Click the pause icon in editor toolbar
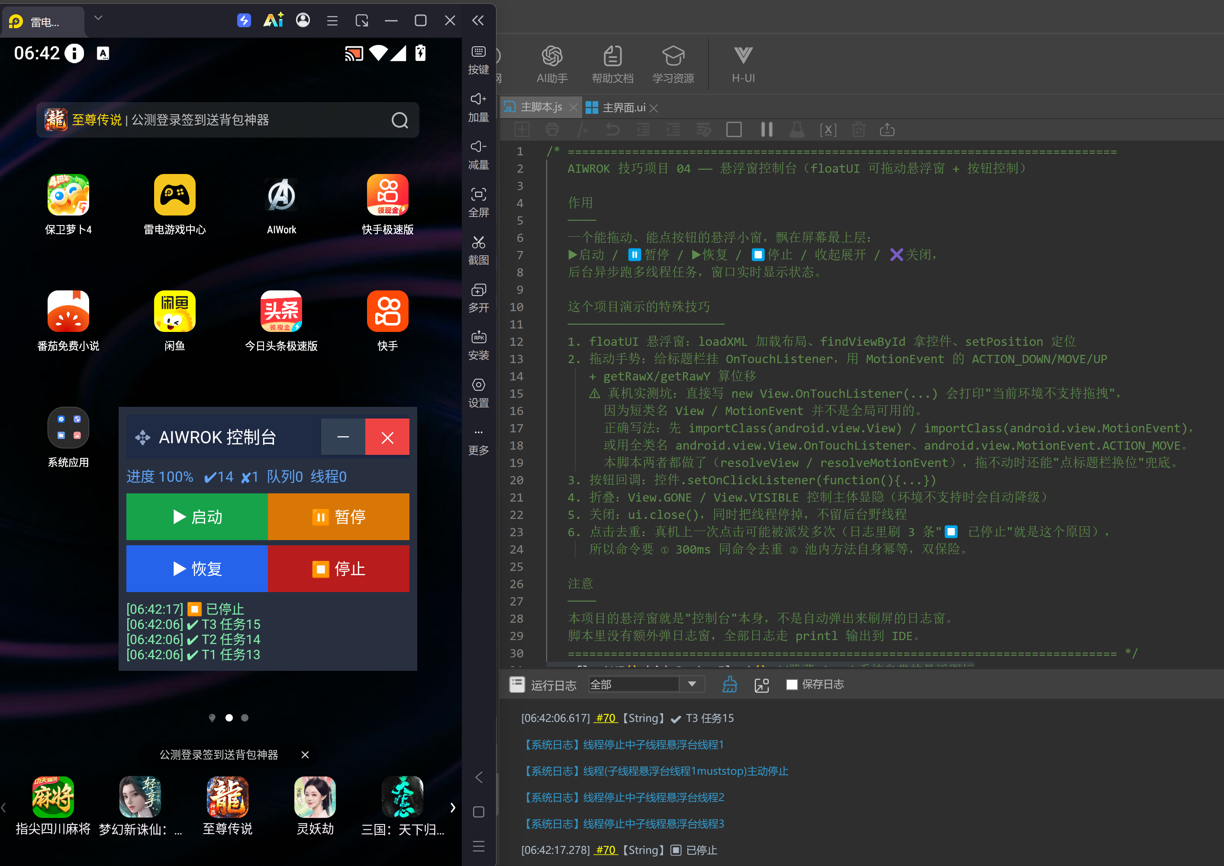This screenshot has height=866, width=1224. point(767,129)
